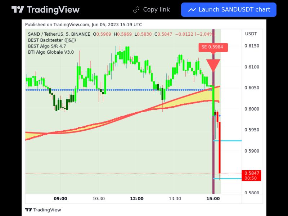Click the -0.0122 (-2.04%) change value

click(x=194, y=34)
